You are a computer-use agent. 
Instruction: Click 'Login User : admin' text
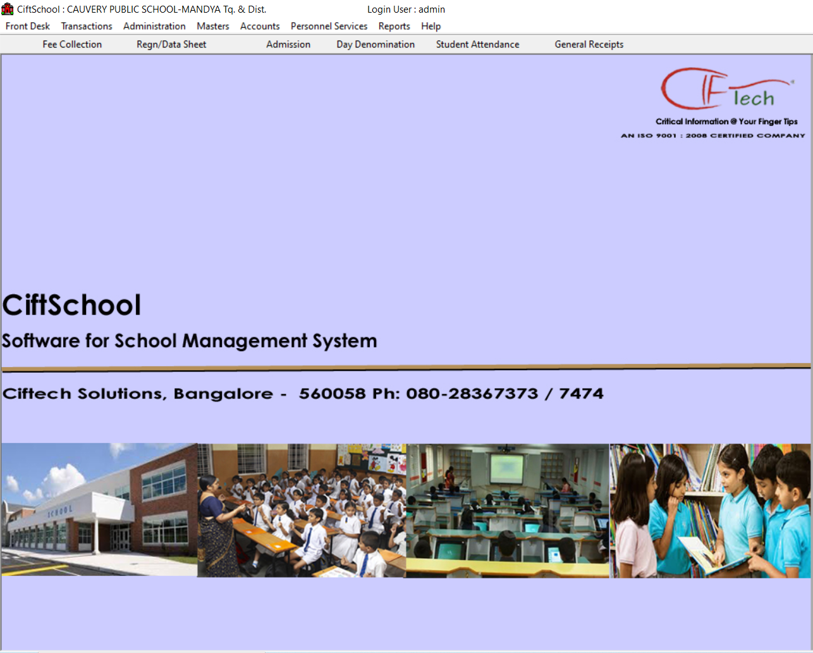(406, 9)
